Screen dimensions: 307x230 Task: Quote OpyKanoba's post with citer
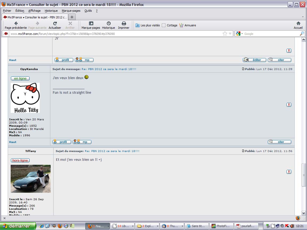pyautogui.click(x=279, y=142)
